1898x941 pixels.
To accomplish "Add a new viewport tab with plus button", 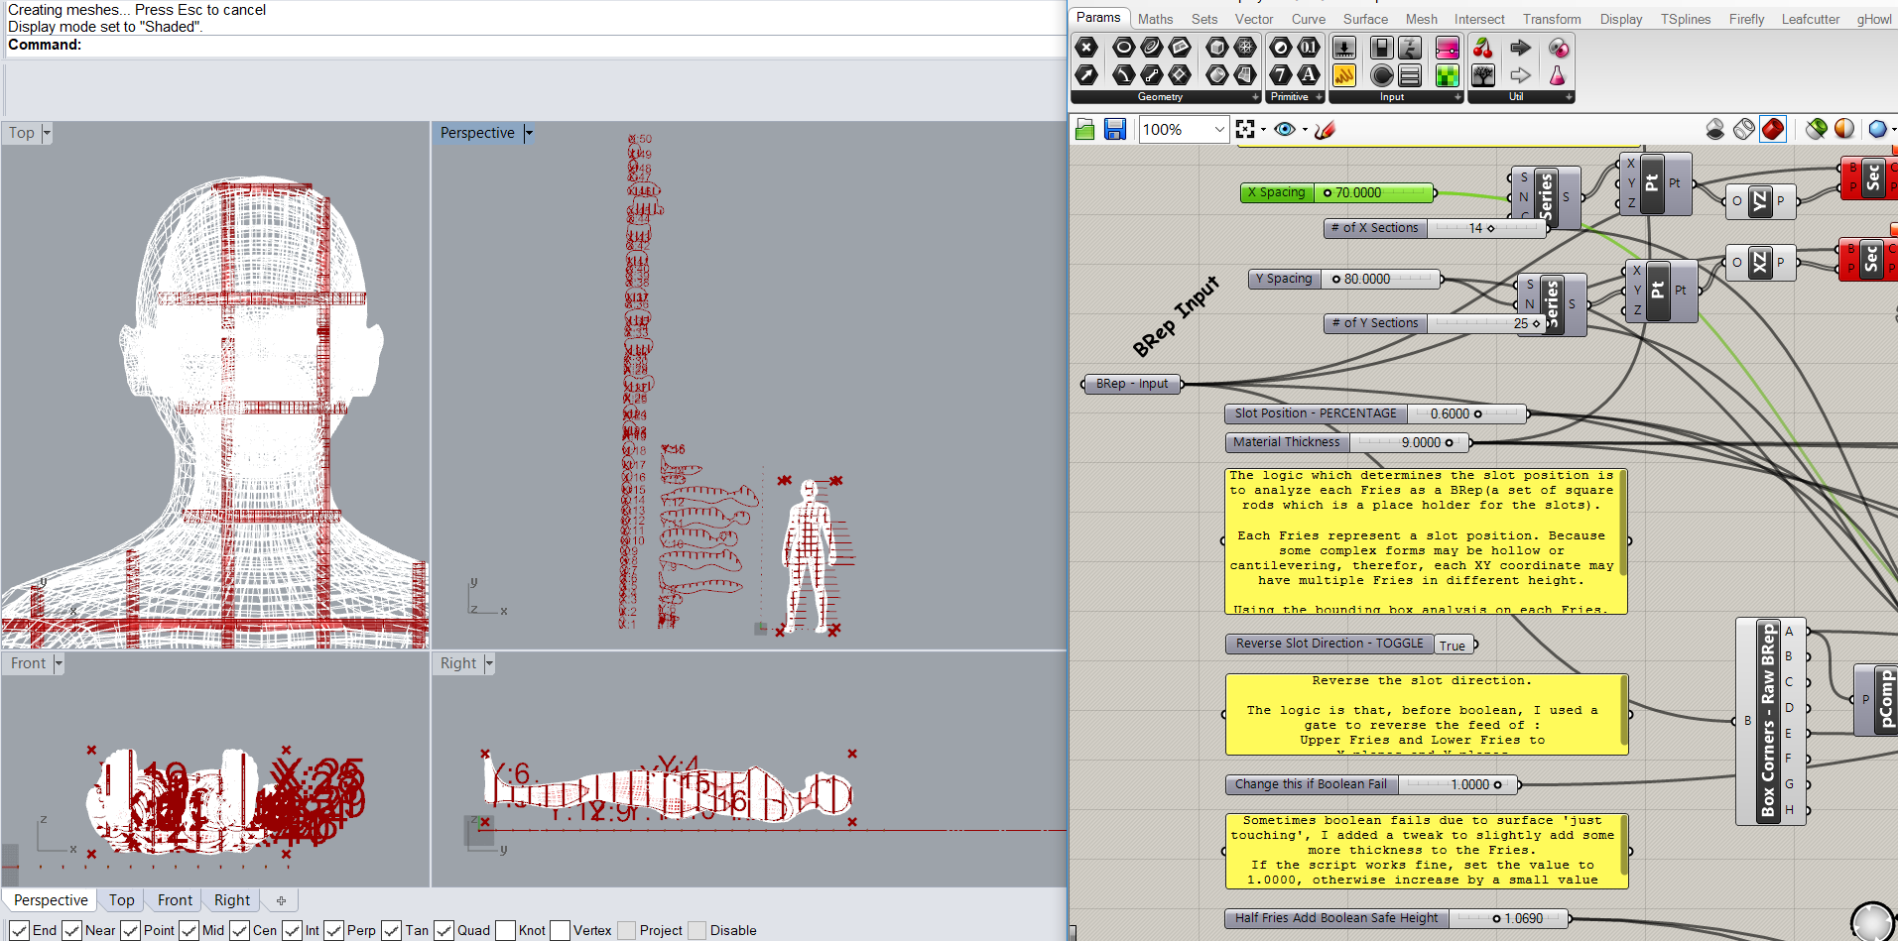I will (281, 900).
